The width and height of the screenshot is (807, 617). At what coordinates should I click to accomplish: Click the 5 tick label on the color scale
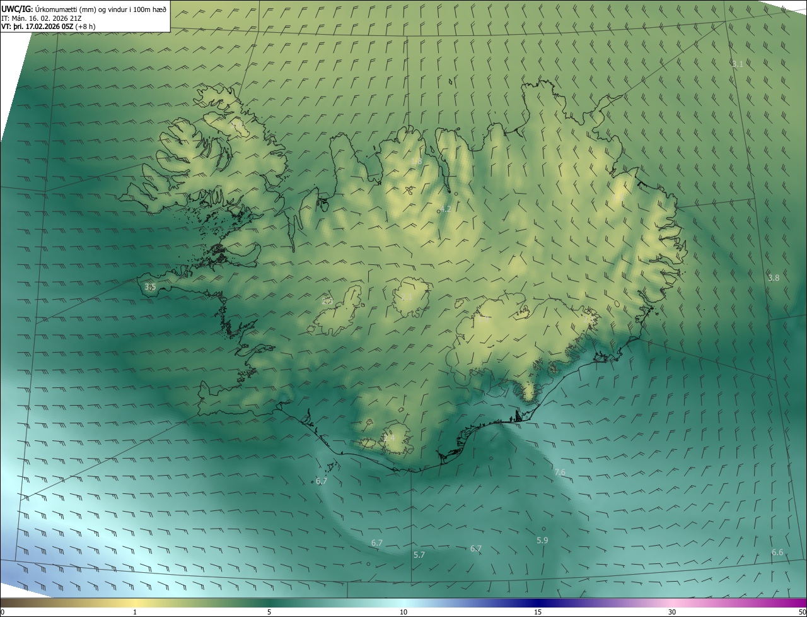click(269, 612)
